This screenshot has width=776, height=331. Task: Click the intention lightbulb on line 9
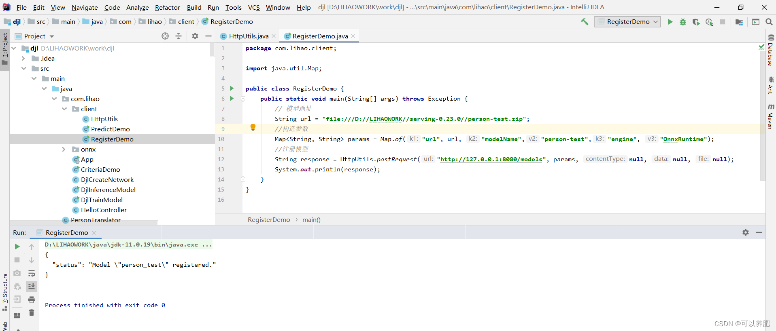coord(253,128)
